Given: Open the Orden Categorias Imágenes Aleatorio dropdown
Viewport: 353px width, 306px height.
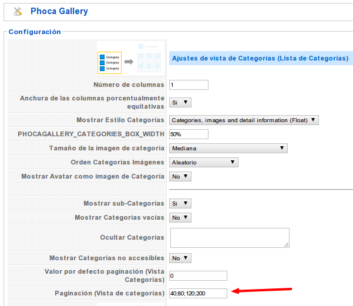Looking at the screenshot, I should click(x=203, y=162).
